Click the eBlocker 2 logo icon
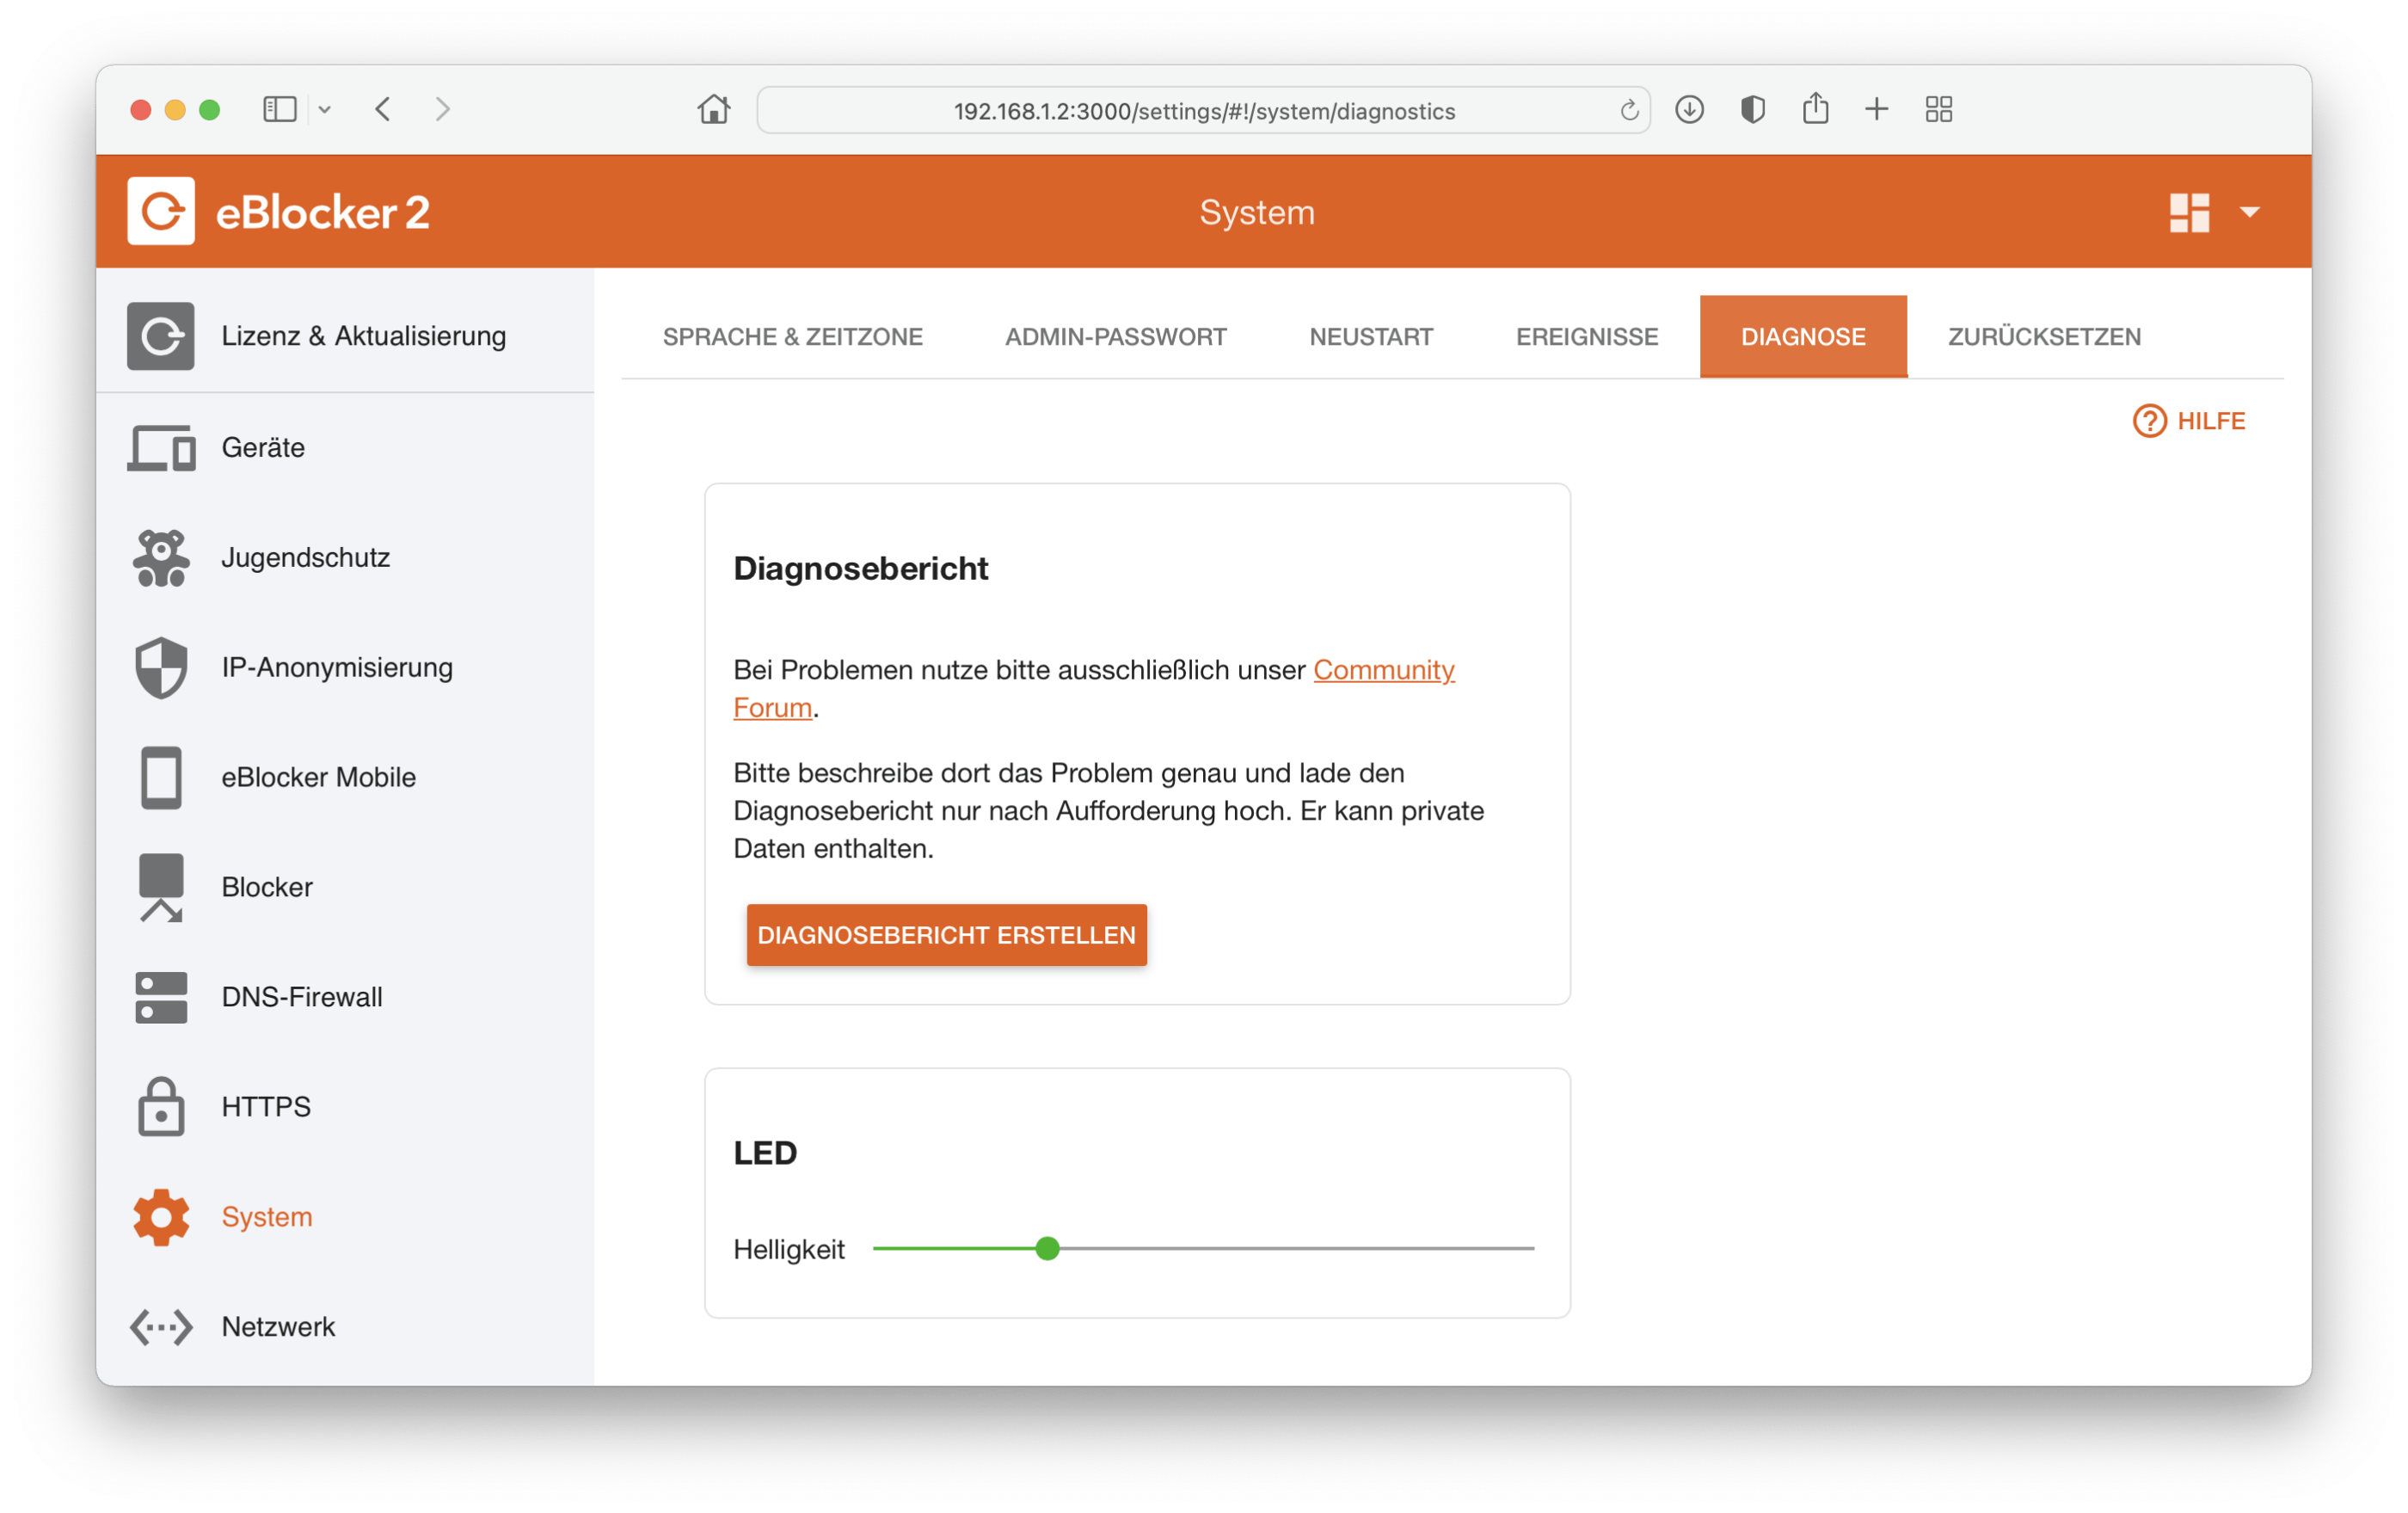Viewport: 2408px width, 1513px height. tap(161, 211)
